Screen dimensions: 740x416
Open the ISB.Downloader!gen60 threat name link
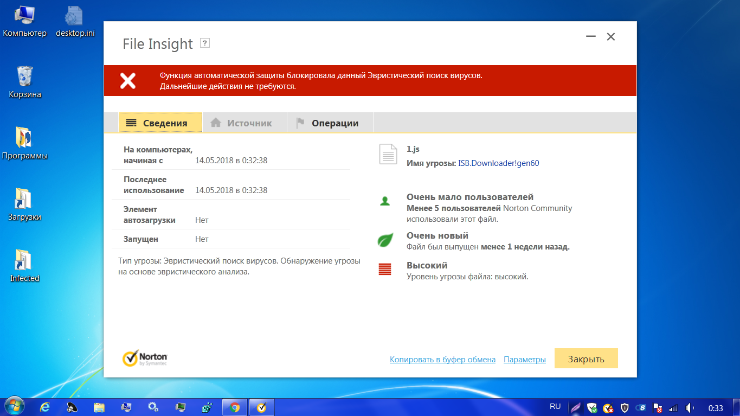pos(499,163)
